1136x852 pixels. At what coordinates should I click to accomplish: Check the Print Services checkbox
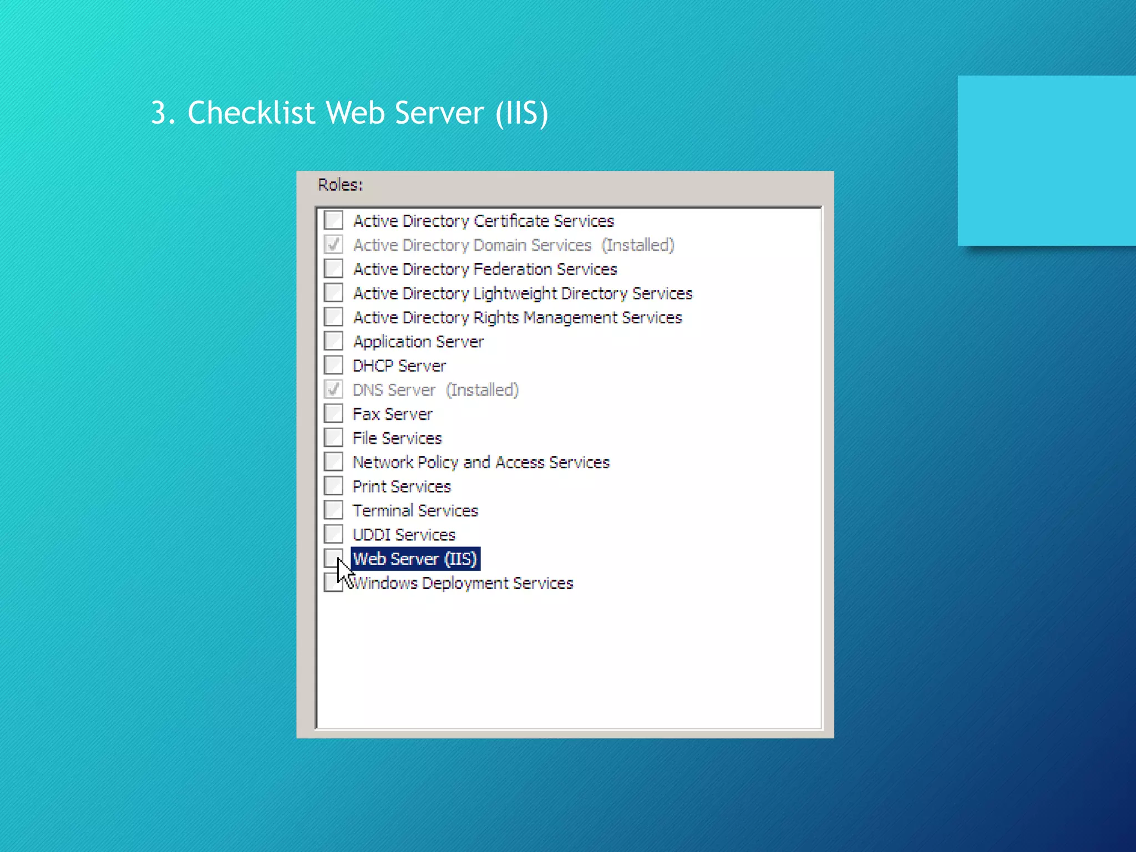coord(333,486)
